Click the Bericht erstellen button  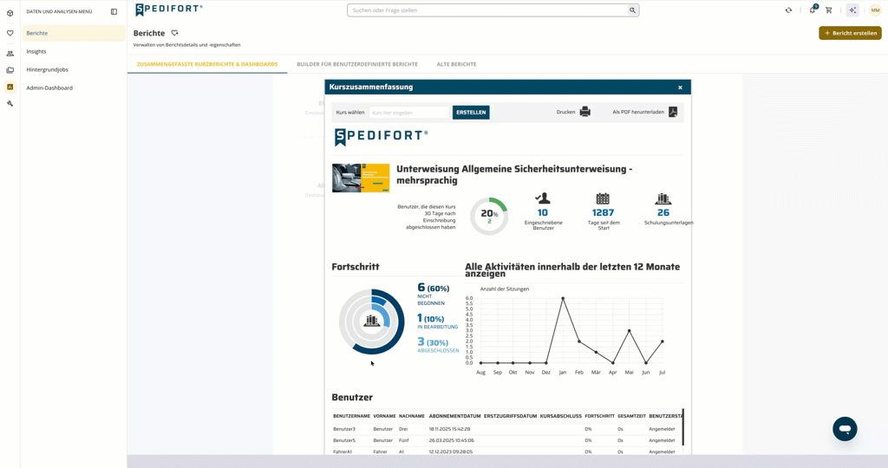tap(850, 33)
